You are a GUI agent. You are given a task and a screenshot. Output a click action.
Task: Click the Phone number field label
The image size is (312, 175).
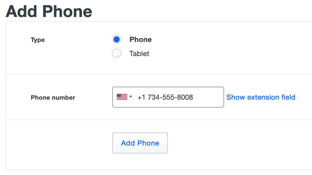point(53,98)
